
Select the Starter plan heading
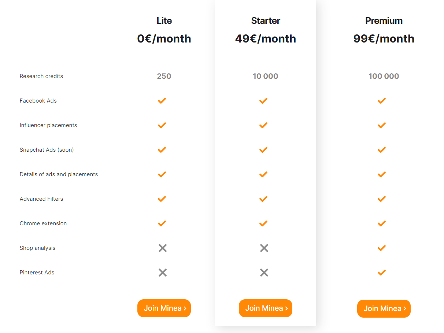266,21
